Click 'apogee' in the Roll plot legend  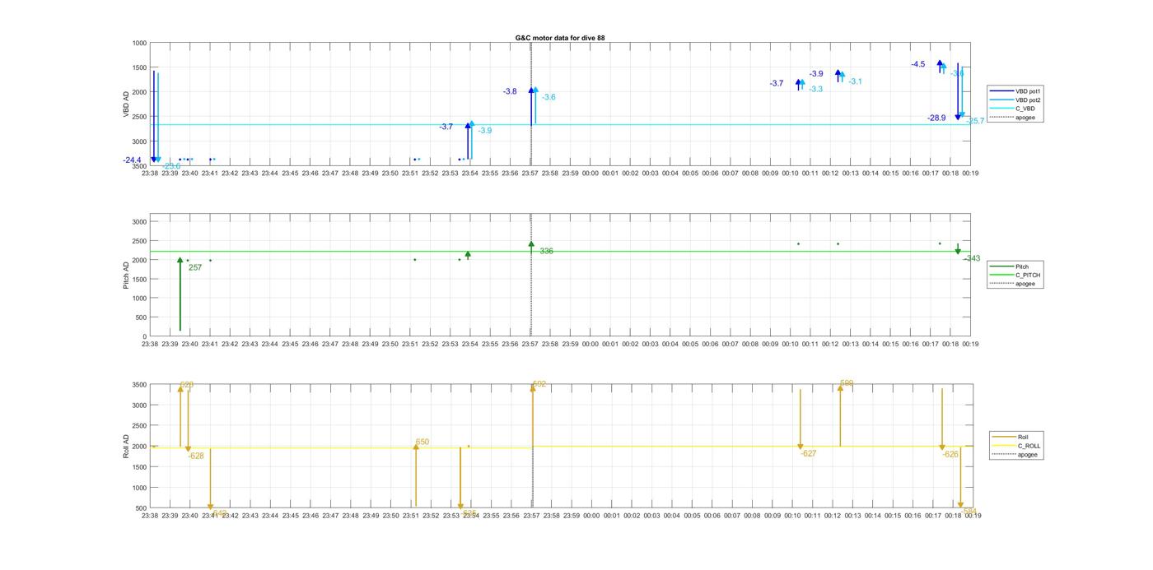pos(1028,454)
